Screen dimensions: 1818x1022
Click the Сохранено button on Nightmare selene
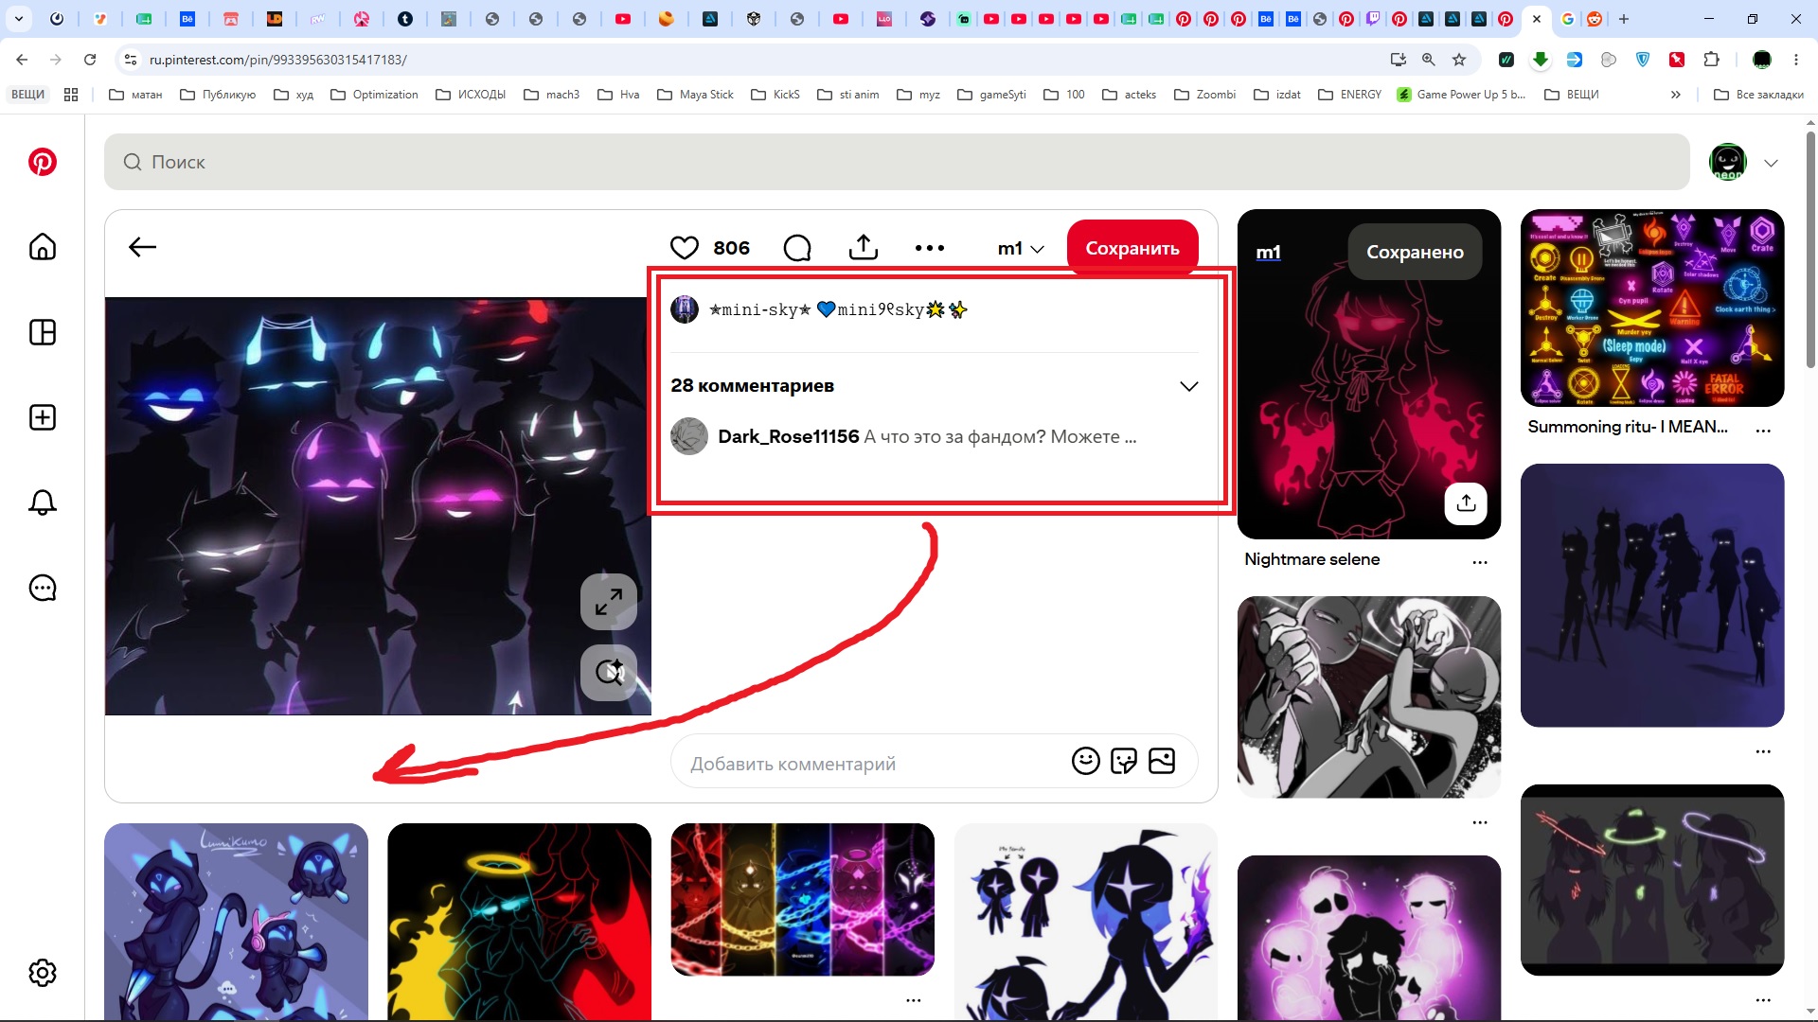tap(1415, 252)
